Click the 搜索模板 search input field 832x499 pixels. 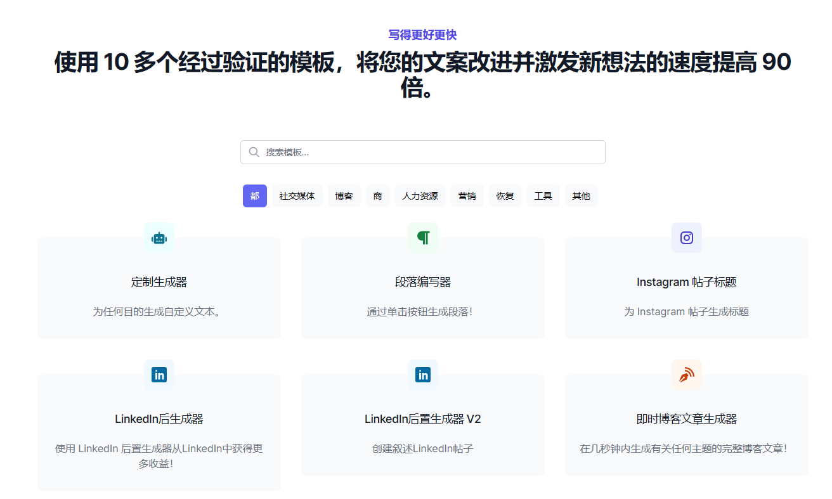[423, 152]
